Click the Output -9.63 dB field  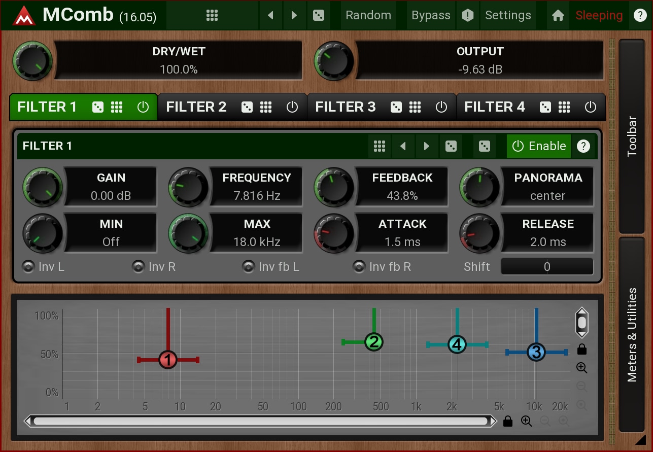click(479, 60)
